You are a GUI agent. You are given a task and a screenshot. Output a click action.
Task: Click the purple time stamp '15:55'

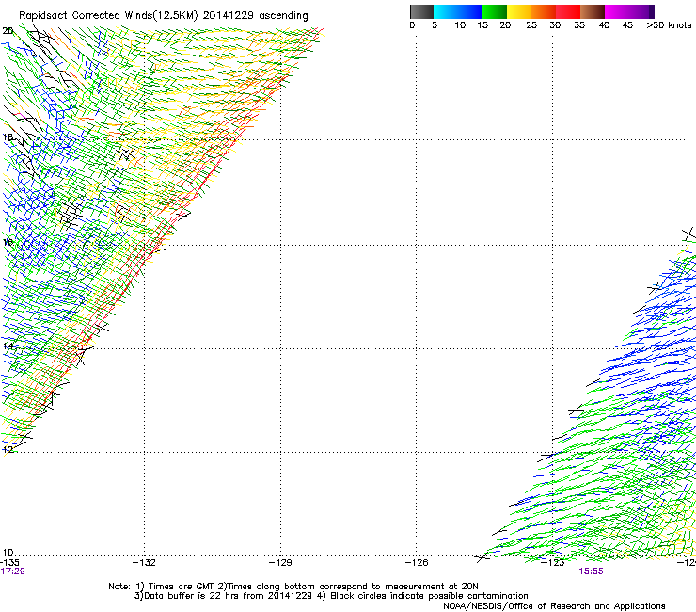[x=592, y=572]
